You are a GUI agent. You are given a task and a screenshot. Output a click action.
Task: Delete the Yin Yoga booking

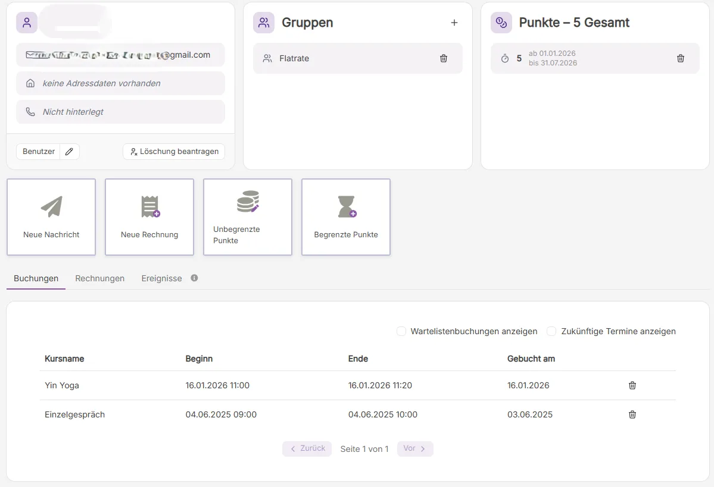[x=632, y=385]
